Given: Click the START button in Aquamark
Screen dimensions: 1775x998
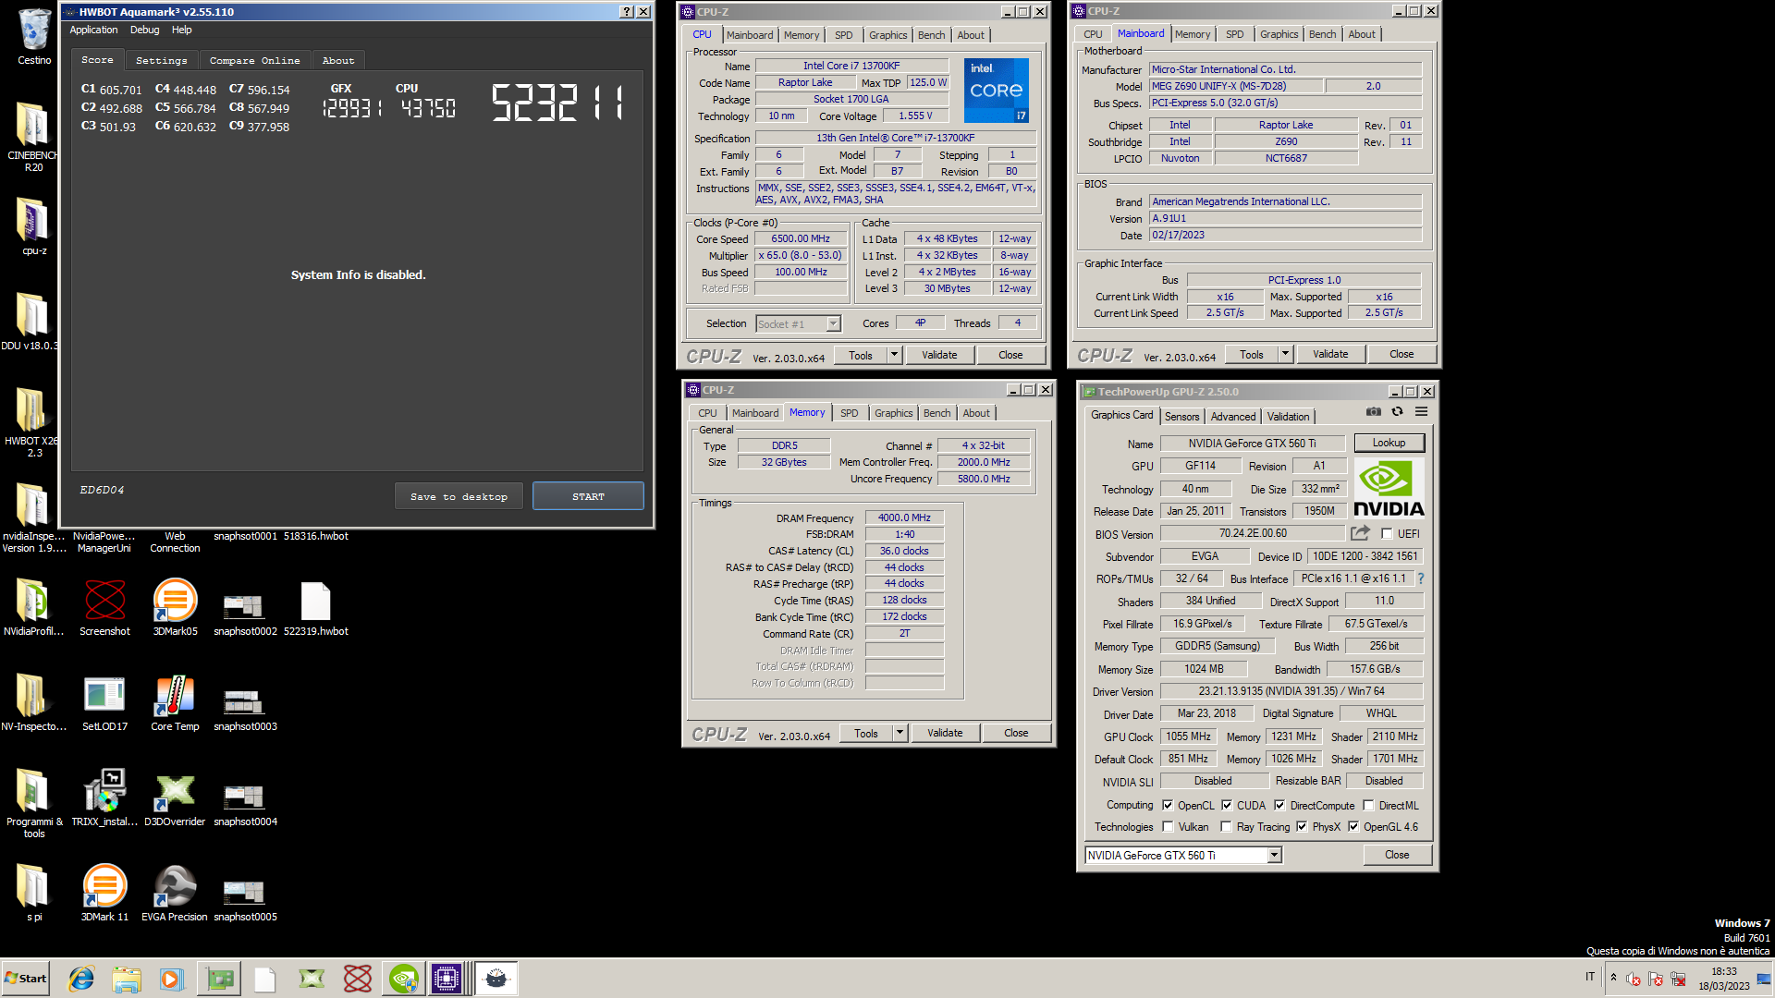Looking at the screenshot, I should [588, 496].
